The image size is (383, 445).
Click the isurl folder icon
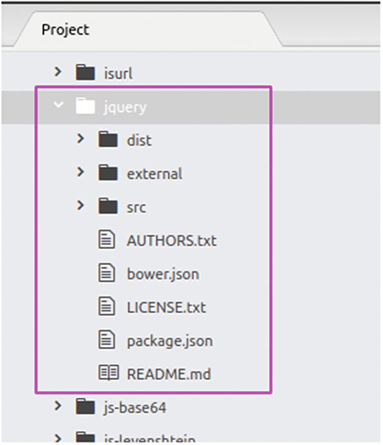[85, 72]
